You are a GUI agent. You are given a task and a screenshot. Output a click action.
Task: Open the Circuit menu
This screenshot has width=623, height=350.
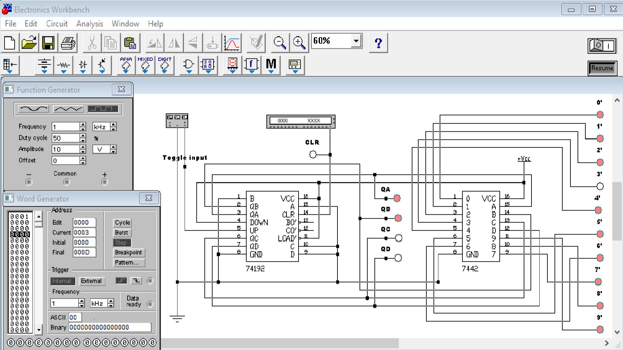pyautogui.click(x=57, y=24)
